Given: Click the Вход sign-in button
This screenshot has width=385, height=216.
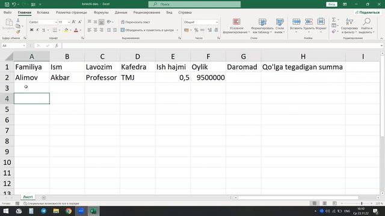Looking at the screenshot, I should click(x=331, y=4).
